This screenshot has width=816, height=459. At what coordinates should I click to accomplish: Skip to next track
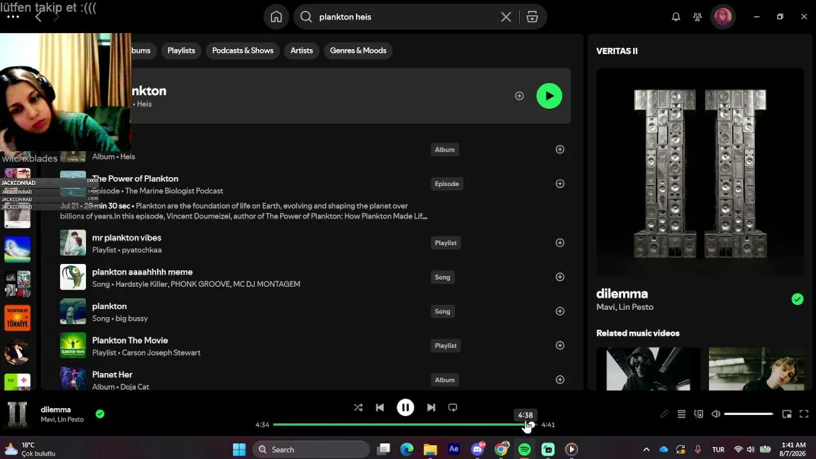431,407
